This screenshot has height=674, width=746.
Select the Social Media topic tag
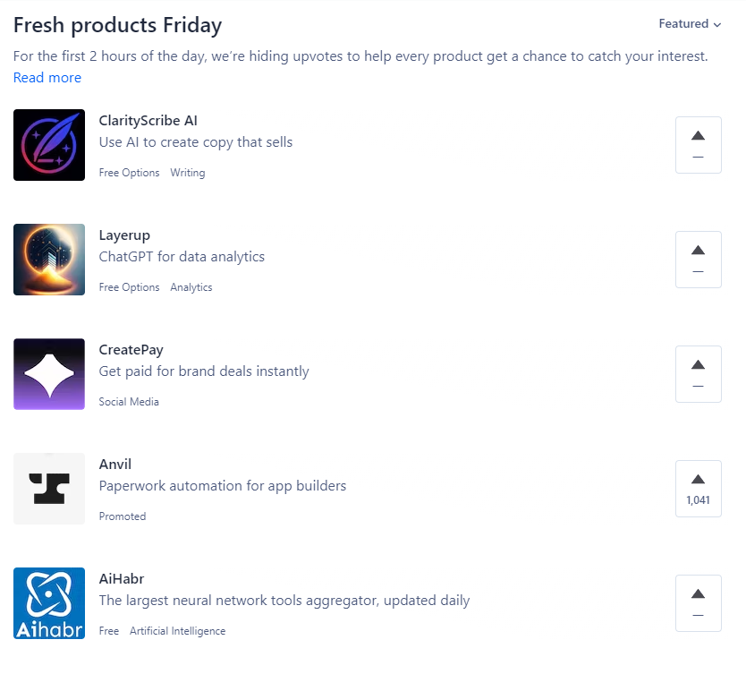coord(129,402)
